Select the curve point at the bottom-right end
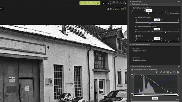 (178, 93)
